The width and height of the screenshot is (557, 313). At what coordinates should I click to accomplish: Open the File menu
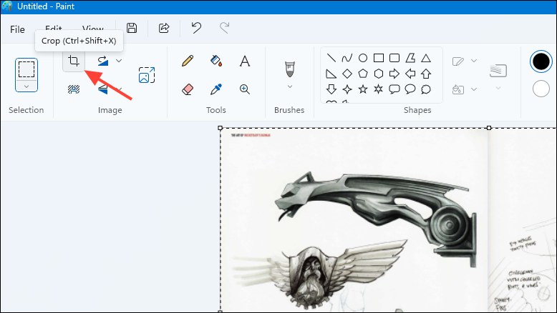click(17, 29)
